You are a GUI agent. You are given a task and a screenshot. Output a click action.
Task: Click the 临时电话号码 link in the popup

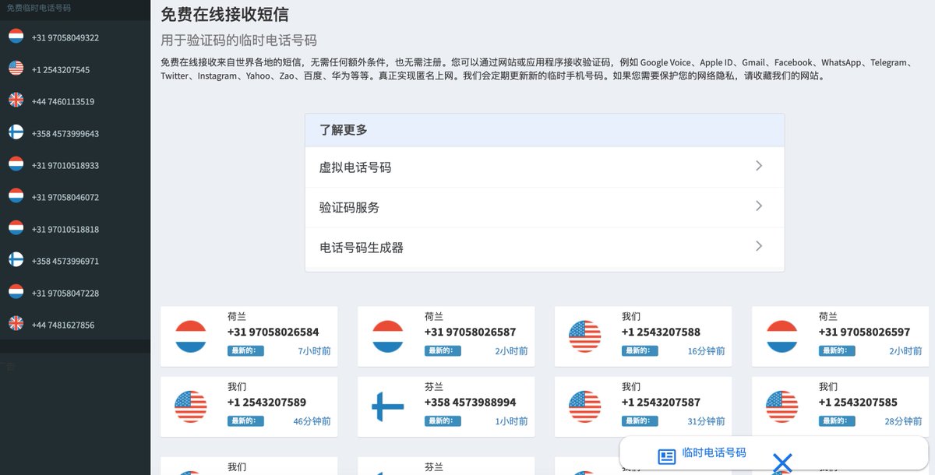tap(714, 452)
